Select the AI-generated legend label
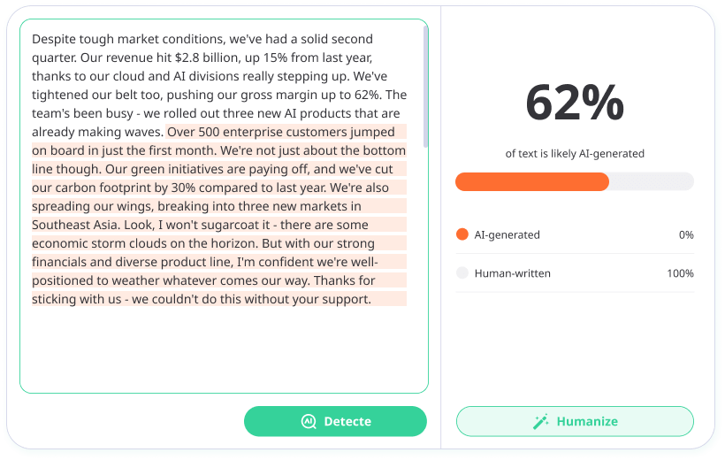The height and width of the screenshot is (460, 725). (x=507, y=234)
